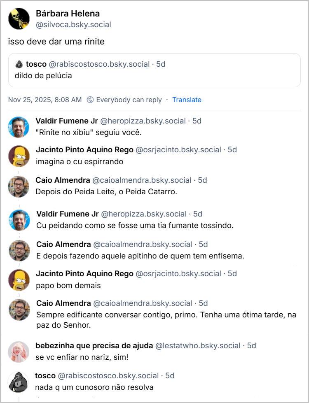
Task: Click the Translate link
Action: point(187,100)
